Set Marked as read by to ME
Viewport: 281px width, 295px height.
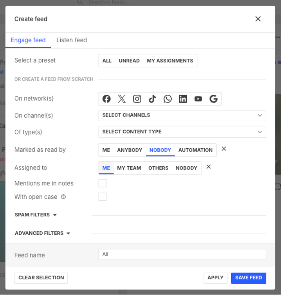[106, 150]
